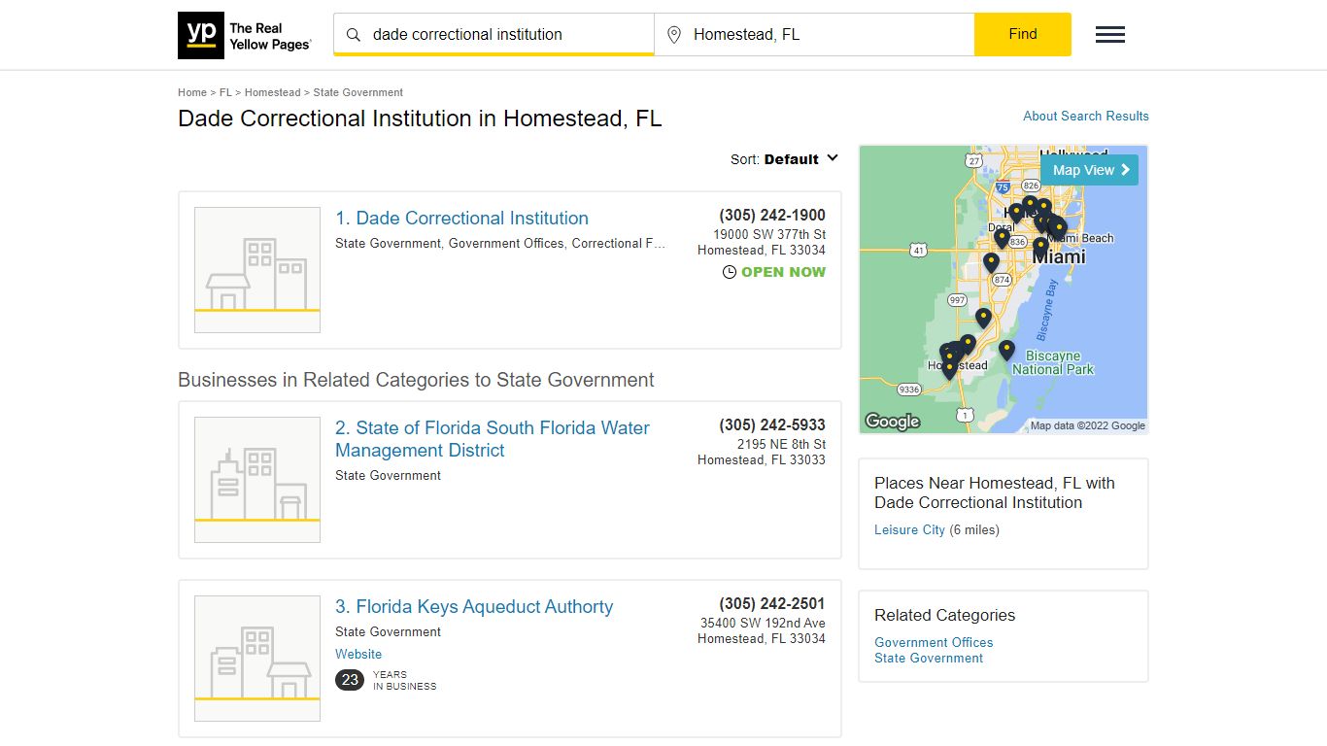Go to Home breadcrumb
Image resolution: width=1327 pixels, height=746 pixels.
[x=192, y=92]
